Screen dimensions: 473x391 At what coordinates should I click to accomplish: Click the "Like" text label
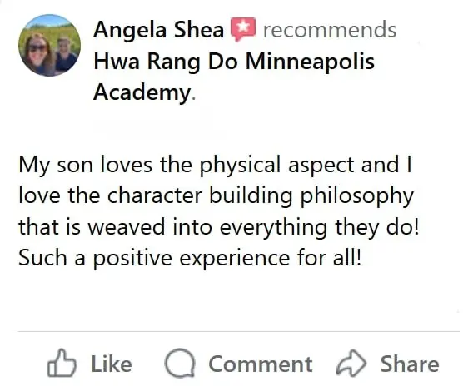(x=112, y=364)
